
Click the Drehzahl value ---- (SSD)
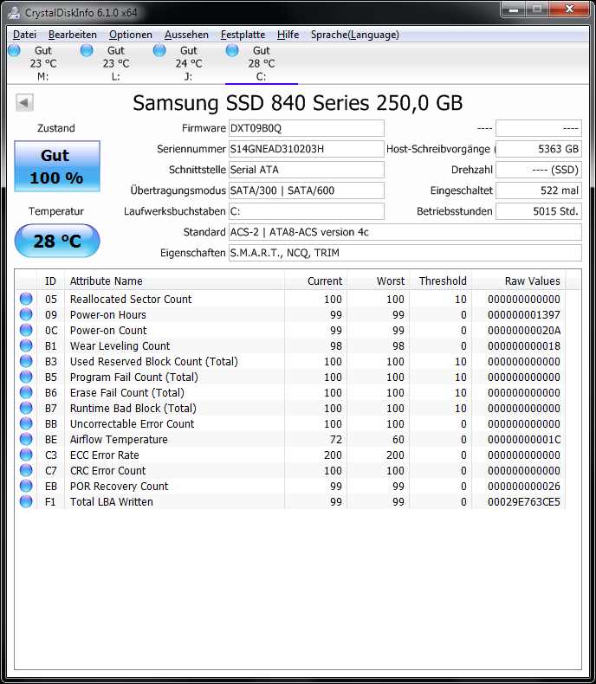tap(539, 170)
